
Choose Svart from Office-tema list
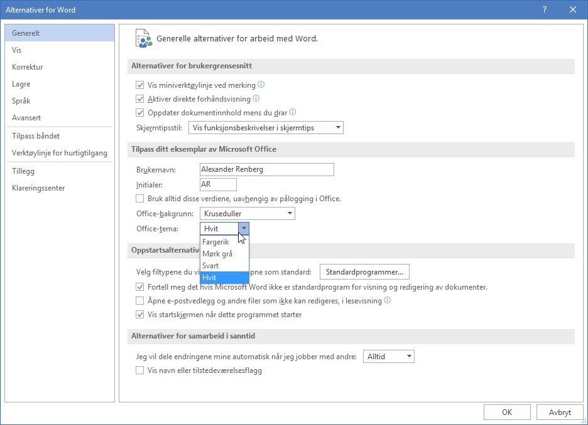coord(211,266)
